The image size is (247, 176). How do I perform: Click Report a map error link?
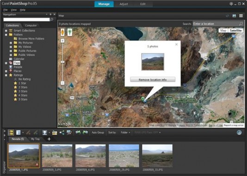[234, 125]
